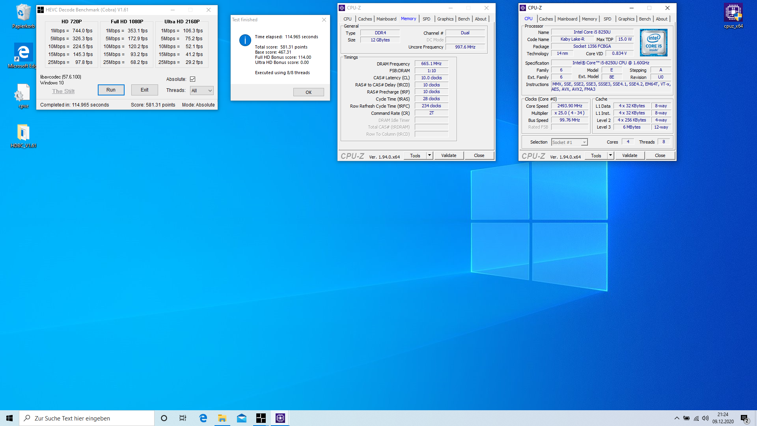Open the cpuz desktop file icon
This screenshot has width=757, height=426.
click(x=23, y=95)
